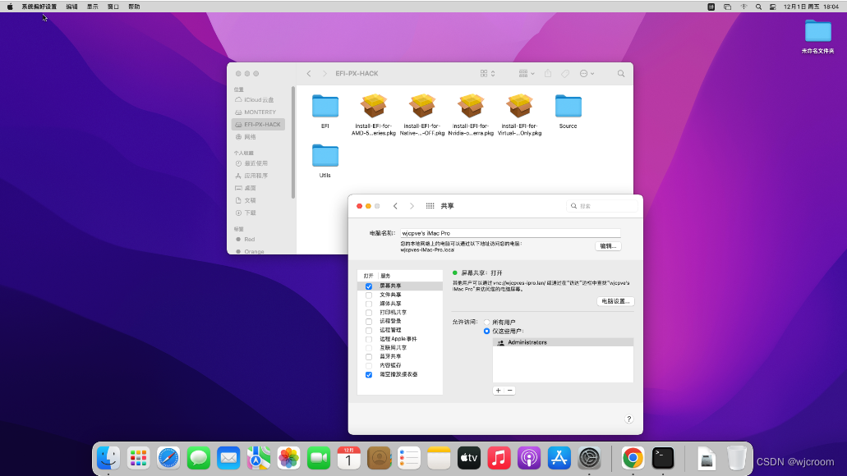Go back in the Sharing preferences window
Screen dimensions: 847x476
[395, 206]
